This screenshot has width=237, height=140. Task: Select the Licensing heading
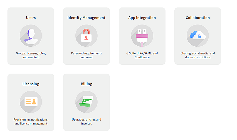pos(31,84)
